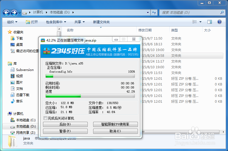This screenshot has width=228, height=151.
Task: Click the 后台(B) button
Action: [x=65, y=124]
